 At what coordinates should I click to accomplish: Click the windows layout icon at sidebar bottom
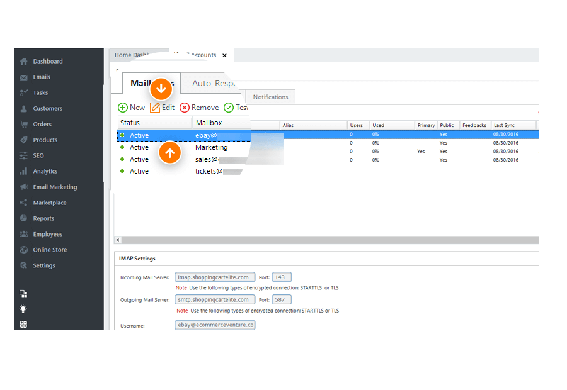[23, 294]
